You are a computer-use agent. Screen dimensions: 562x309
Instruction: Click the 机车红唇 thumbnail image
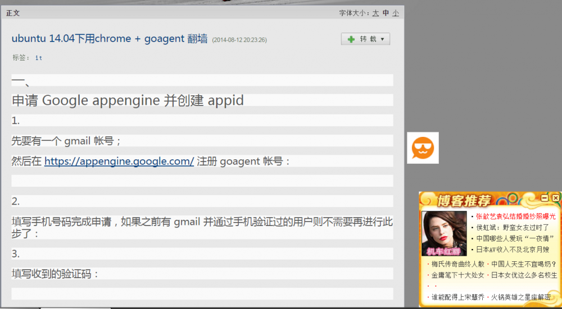(444, 233)
